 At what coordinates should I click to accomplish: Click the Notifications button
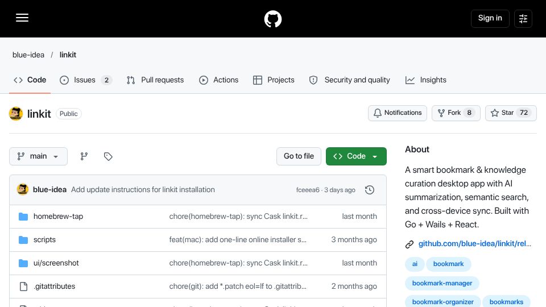point(398,113)
